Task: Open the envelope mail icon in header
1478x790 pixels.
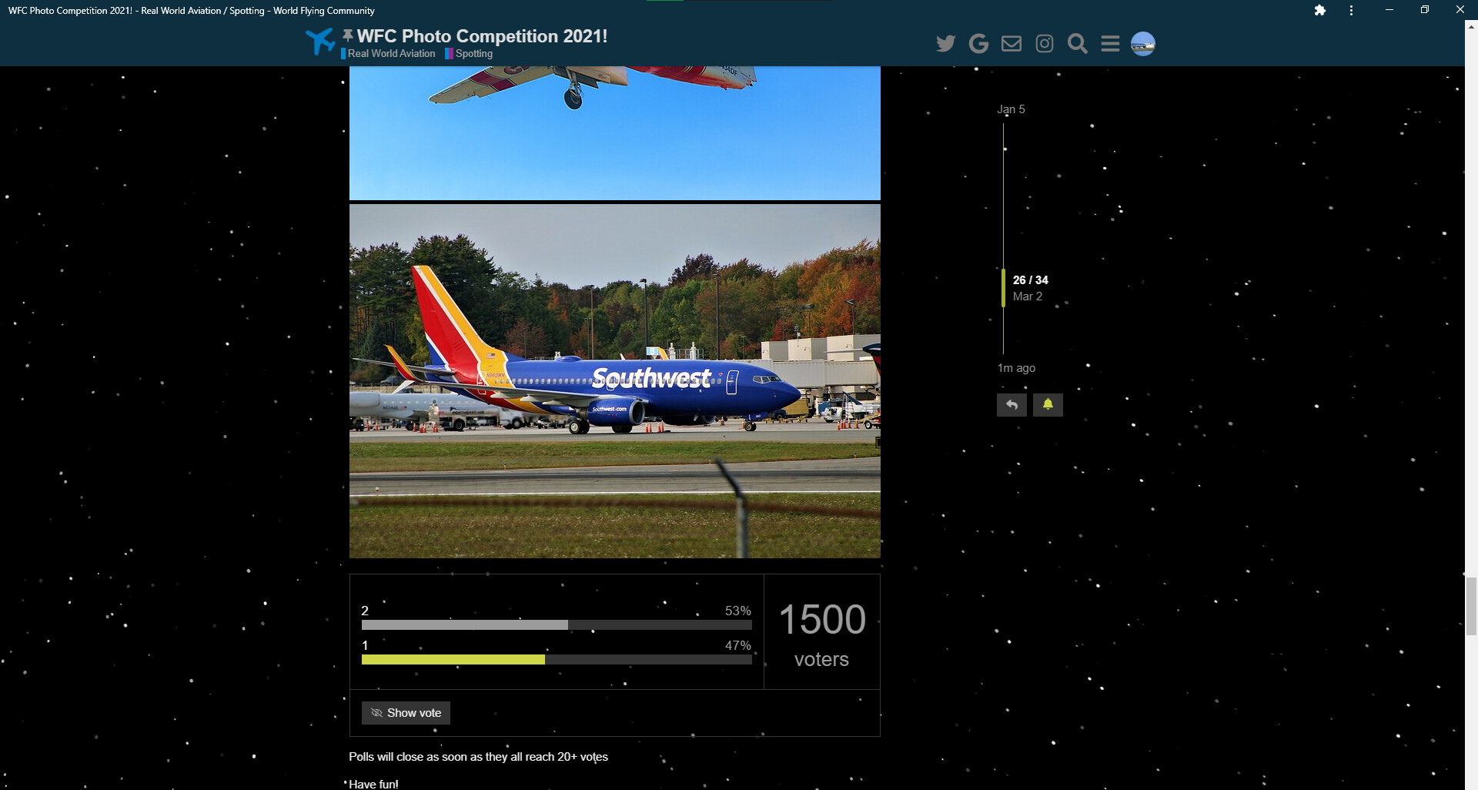Action: click(1012, 44)
